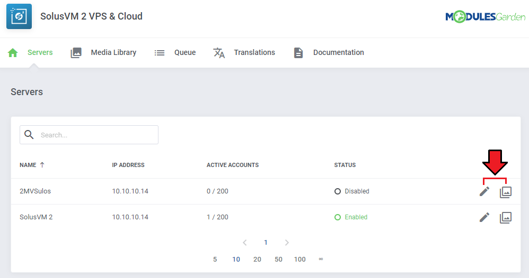Show 100 entries per page
Viewport: 529px width, 278px height.
click(x=299, y=260)
